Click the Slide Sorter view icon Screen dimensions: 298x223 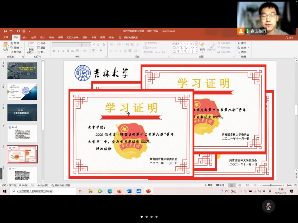pyautogui.click(x=239, y=185)
